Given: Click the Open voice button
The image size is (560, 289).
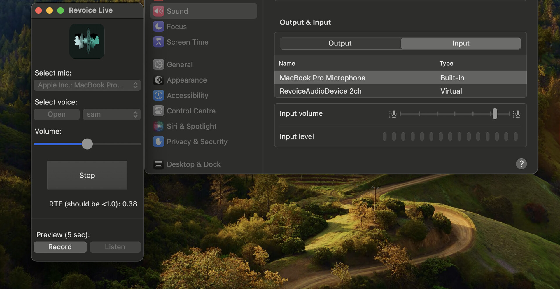Looking at the screenshot, I should click(x=57, y=114).
